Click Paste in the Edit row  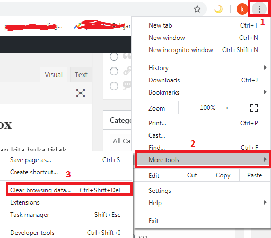255,175
